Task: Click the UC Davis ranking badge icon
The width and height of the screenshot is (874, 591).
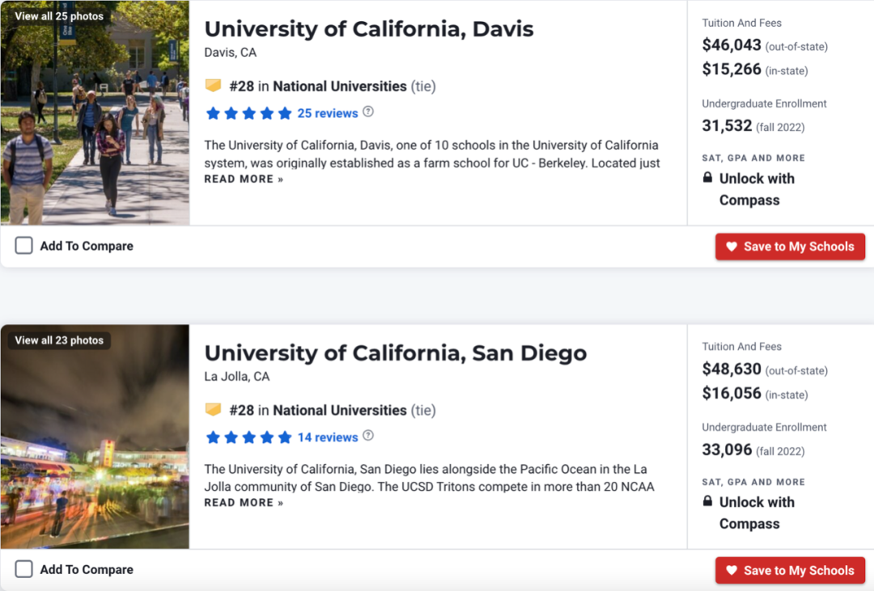Action: 213,86
